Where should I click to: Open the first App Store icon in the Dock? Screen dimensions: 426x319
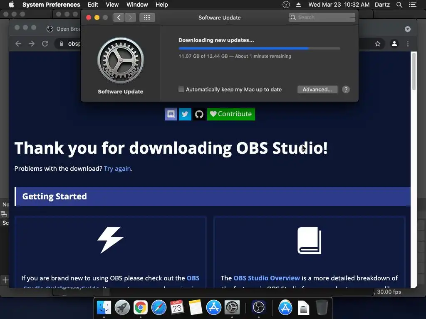[214, 308]
